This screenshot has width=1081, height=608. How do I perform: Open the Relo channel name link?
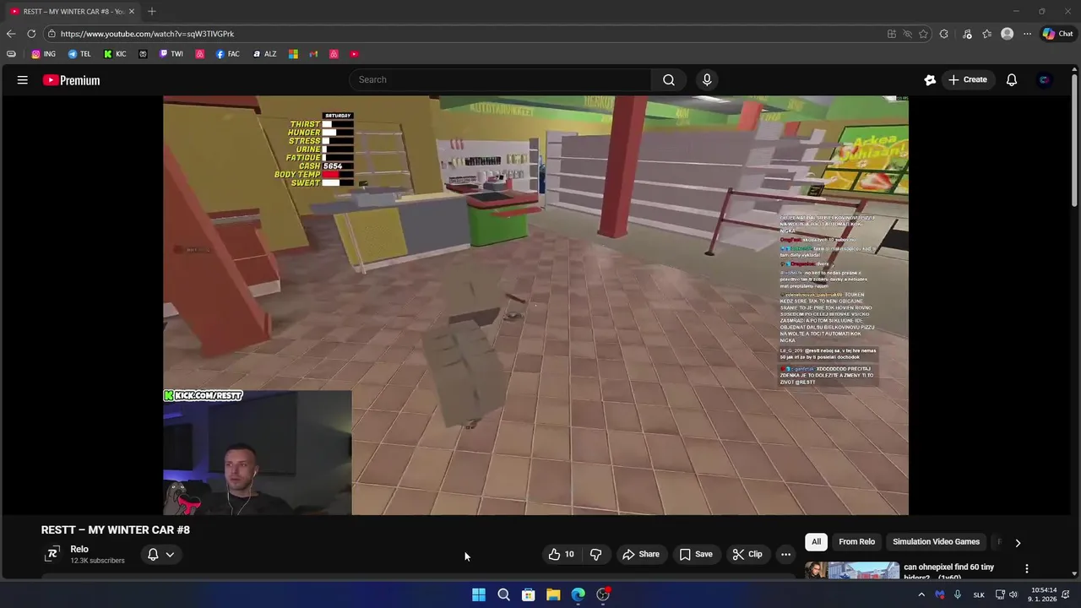coord(79,549)
